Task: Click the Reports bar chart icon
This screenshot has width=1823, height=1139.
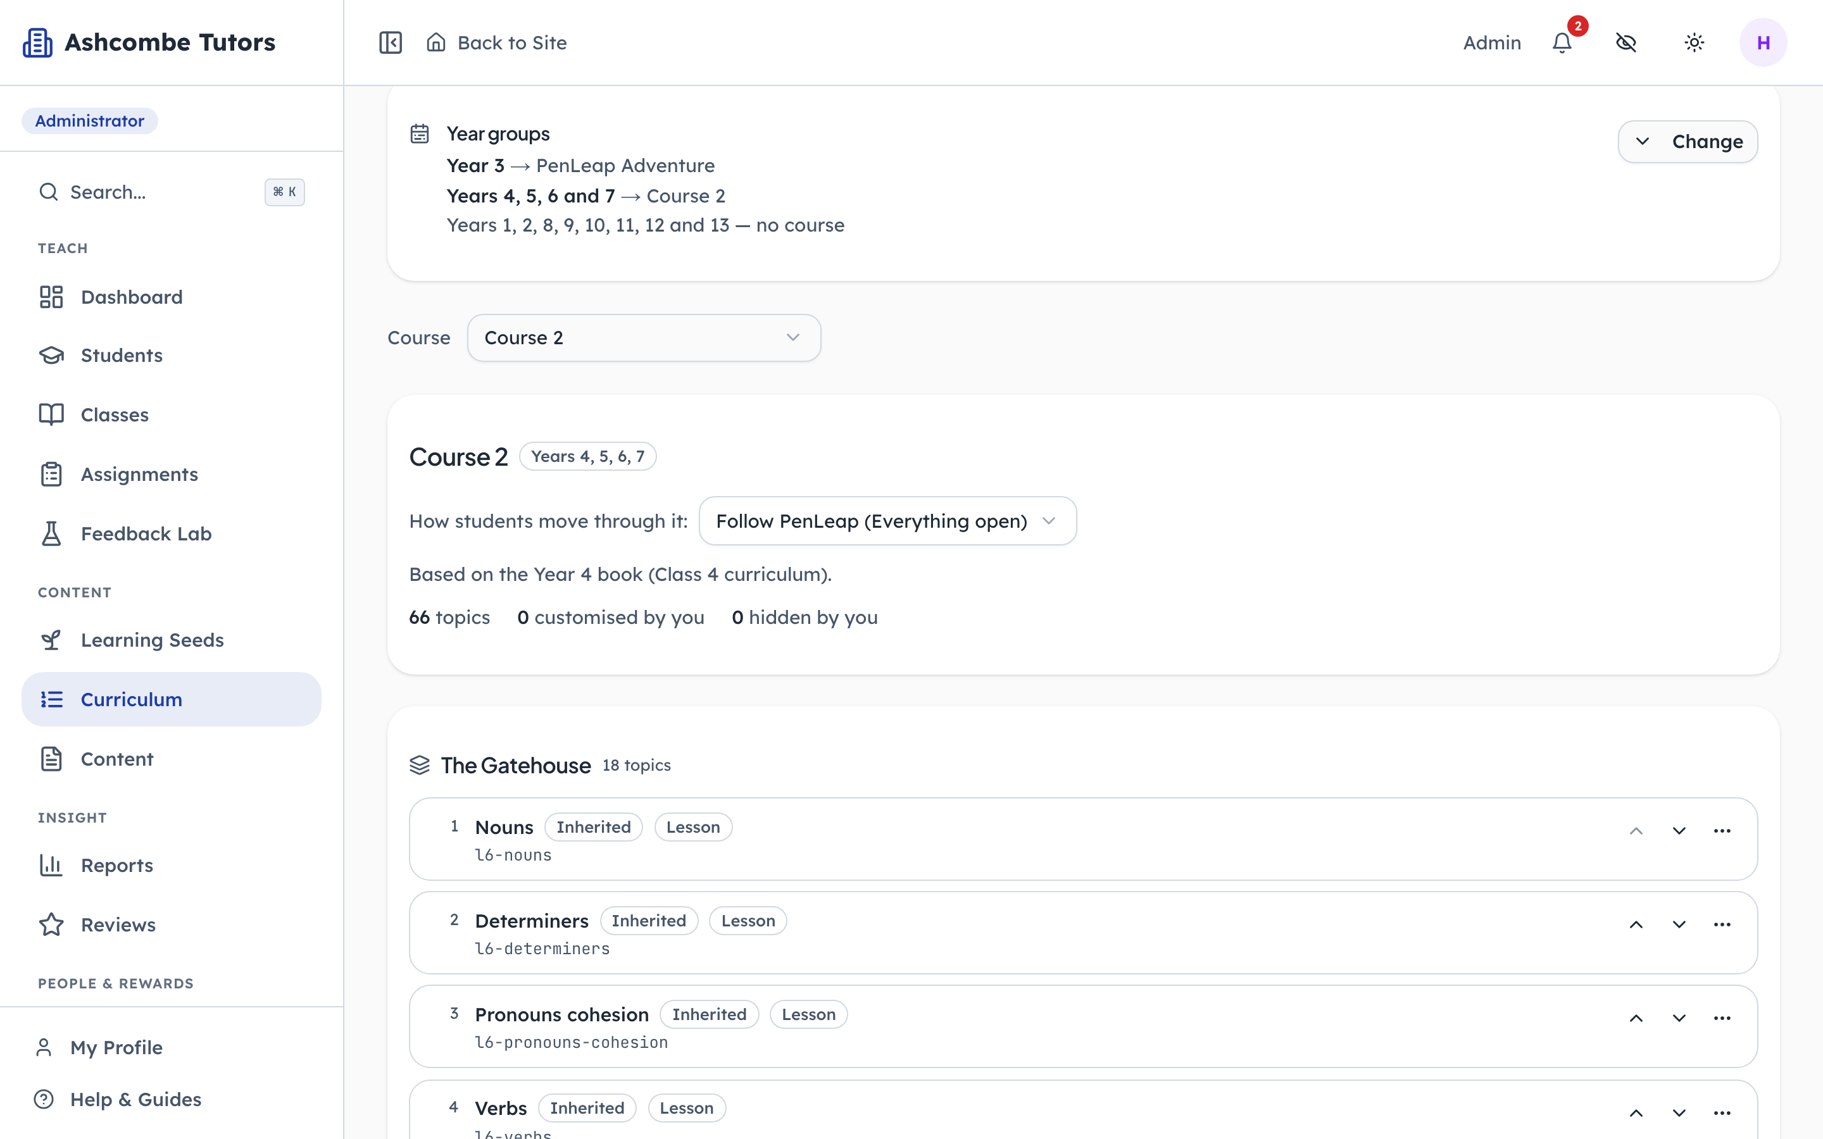Action: point(51,865)
